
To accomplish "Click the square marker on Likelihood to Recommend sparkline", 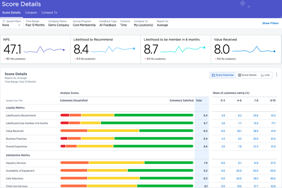I will [134, 49].
